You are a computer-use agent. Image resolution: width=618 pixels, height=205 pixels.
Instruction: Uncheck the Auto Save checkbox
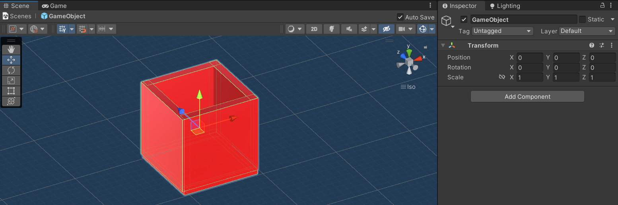pyautogui.click(x=400, y=17)
